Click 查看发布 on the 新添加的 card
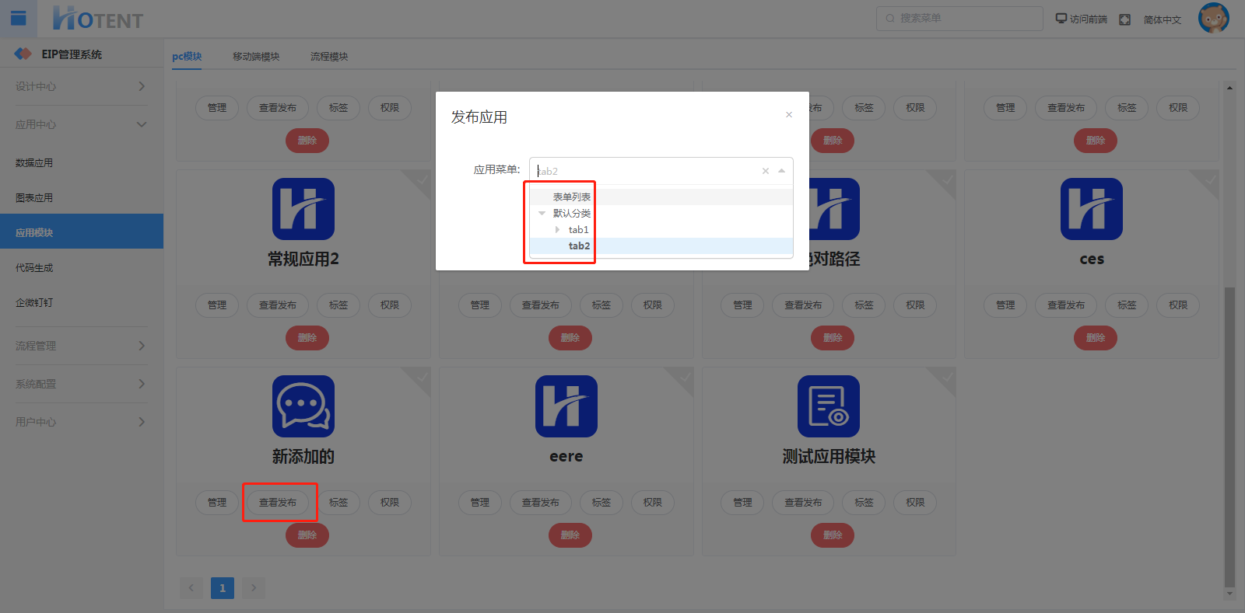The width and height of the screenshot is (1245, 613). point(278,503)
